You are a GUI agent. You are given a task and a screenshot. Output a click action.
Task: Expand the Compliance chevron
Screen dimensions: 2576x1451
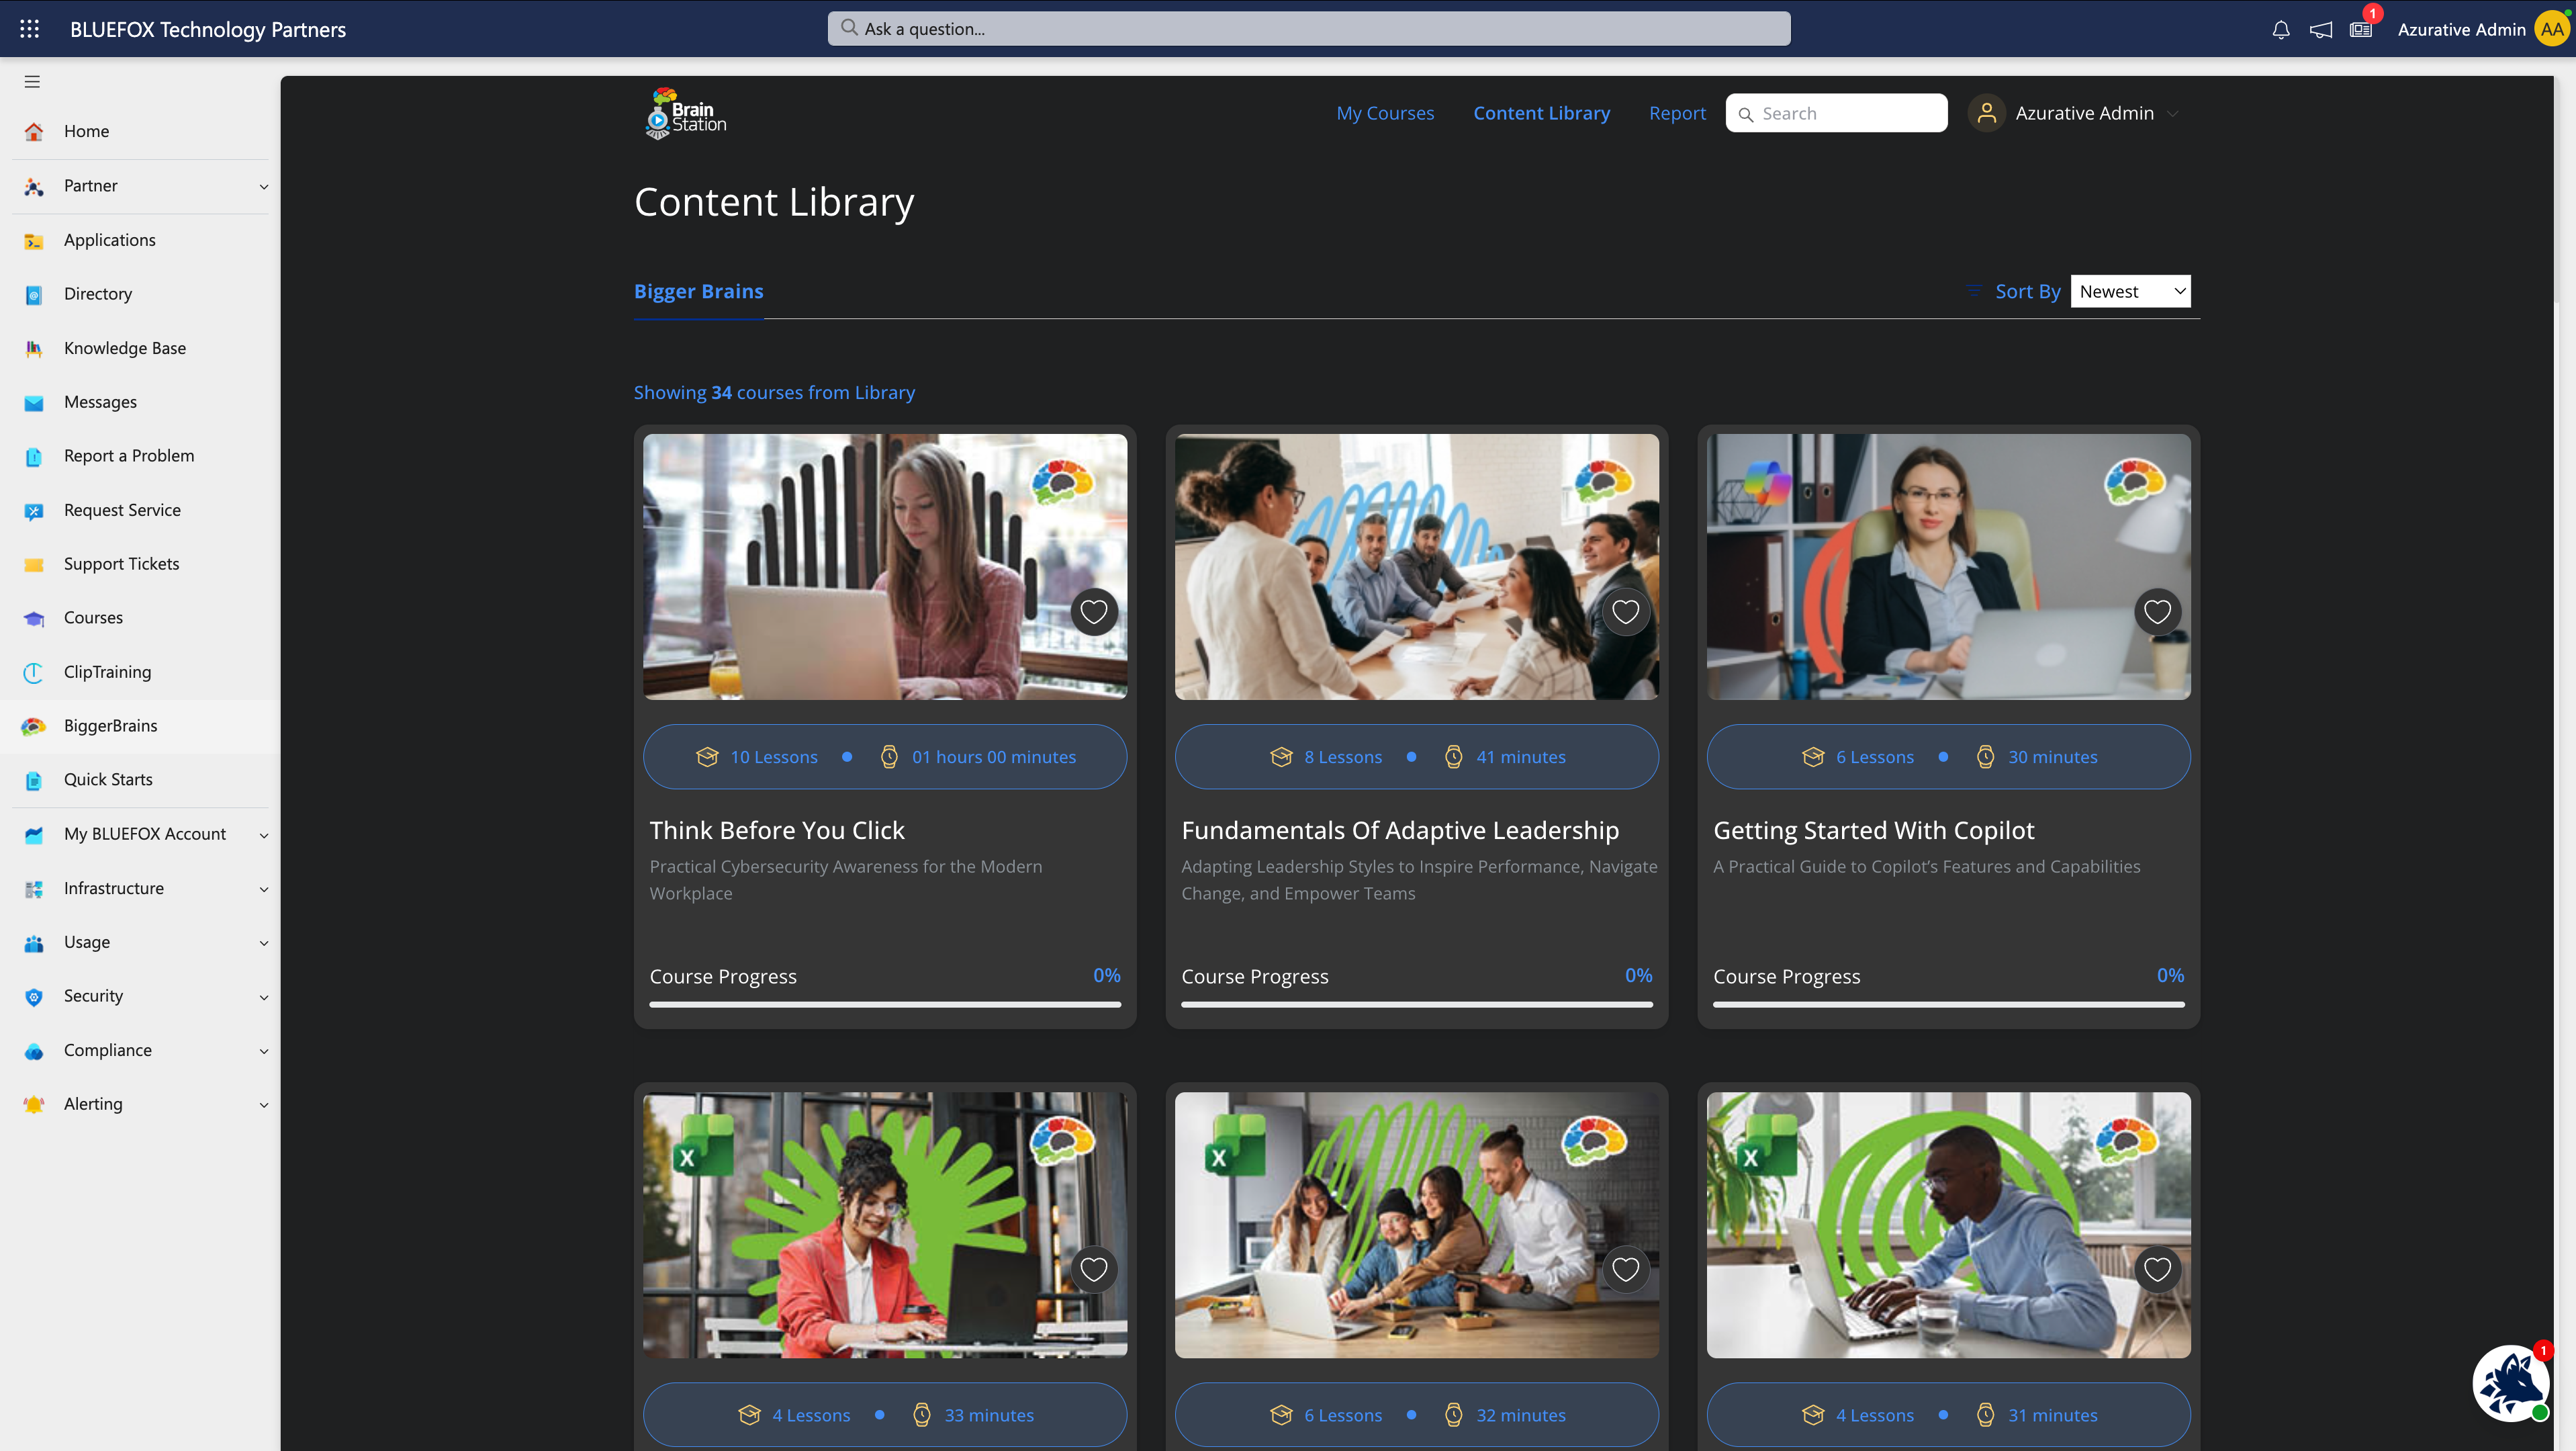264,1051
